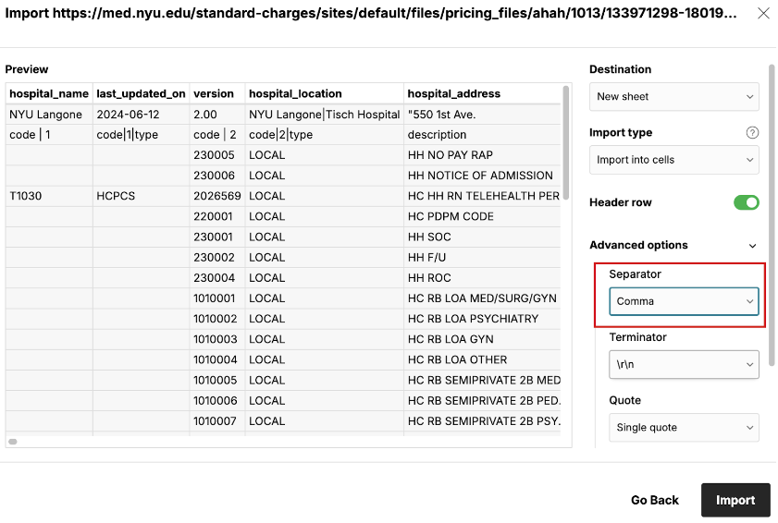Toggle the Header row switch
This screenshot has height=523, width=778.
pos(746,202)
